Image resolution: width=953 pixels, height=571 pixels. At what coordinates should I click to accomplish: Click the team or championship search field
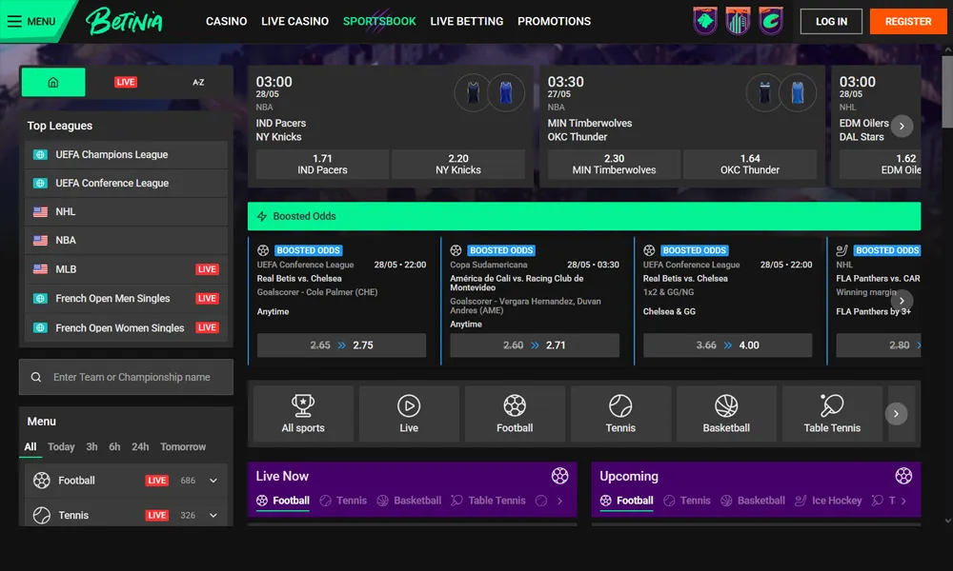[x=132, y=377]
